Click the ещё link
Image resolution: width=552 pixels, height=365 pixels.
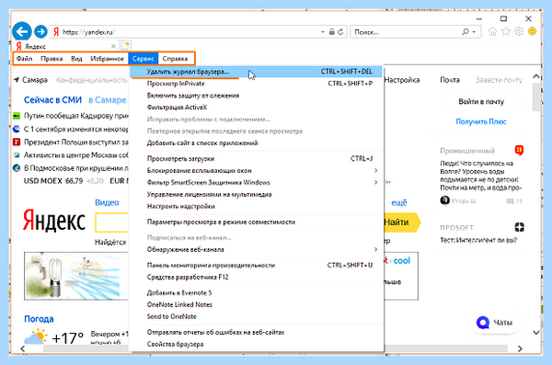(x=399, y=203)
